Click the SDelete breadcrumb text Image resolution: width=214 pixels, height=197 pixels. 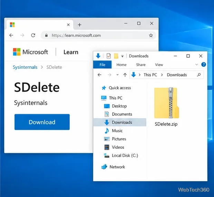pyautogui.click(x=54, y=67)
